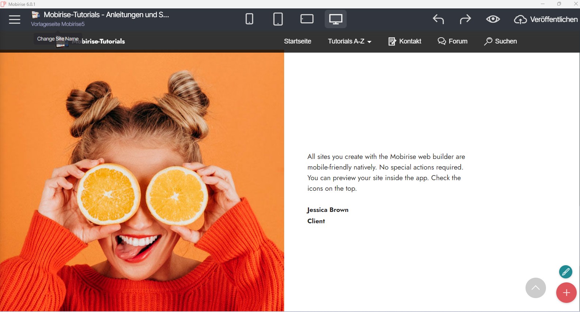Screen dimensions: 580x312
Task: Open the Startseite menu item
Action: tap(297, 41)
